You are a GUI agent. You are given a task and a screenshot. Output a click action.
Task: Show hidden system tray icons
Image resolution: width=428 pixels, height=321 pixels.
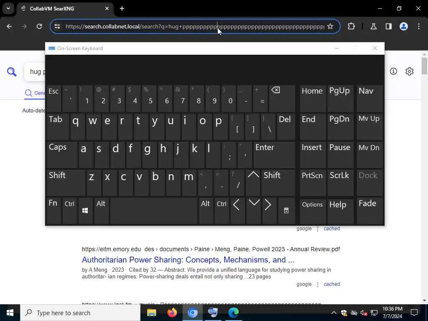coord(334,313)
